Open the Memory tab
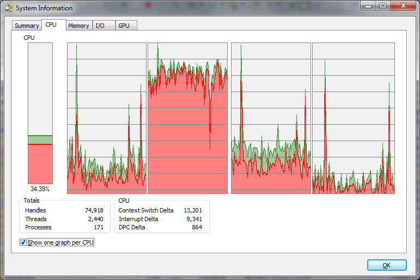Viewport: 420px width, 280px height. click(78, 26)
